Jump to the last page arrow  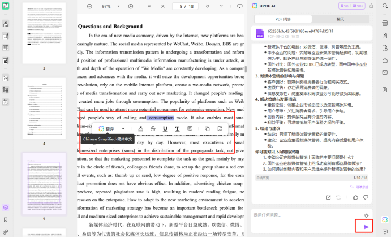[x=221, y=6]
